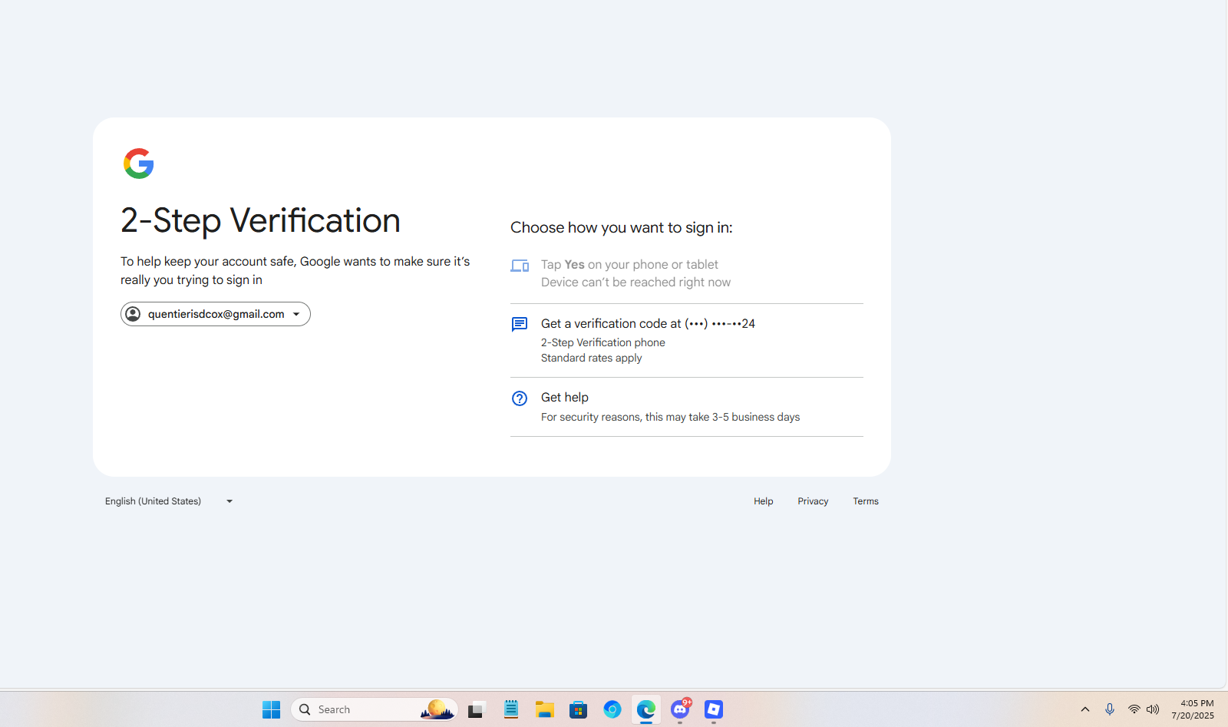Click the text message icon for verification code
The width and height of the screenshot is (1228, 727).
click(520, 324)
